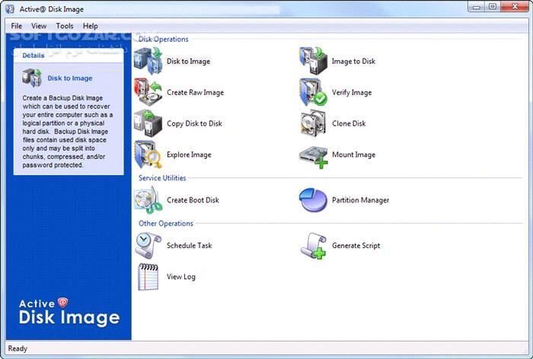Click the Disk to Image icon
This screenshot has width=533, height=359.
pyautogui.click(x=148, y=61)
